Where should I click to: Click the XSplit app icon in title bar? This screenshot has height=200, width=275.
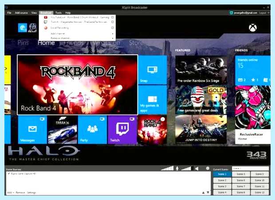6,8
